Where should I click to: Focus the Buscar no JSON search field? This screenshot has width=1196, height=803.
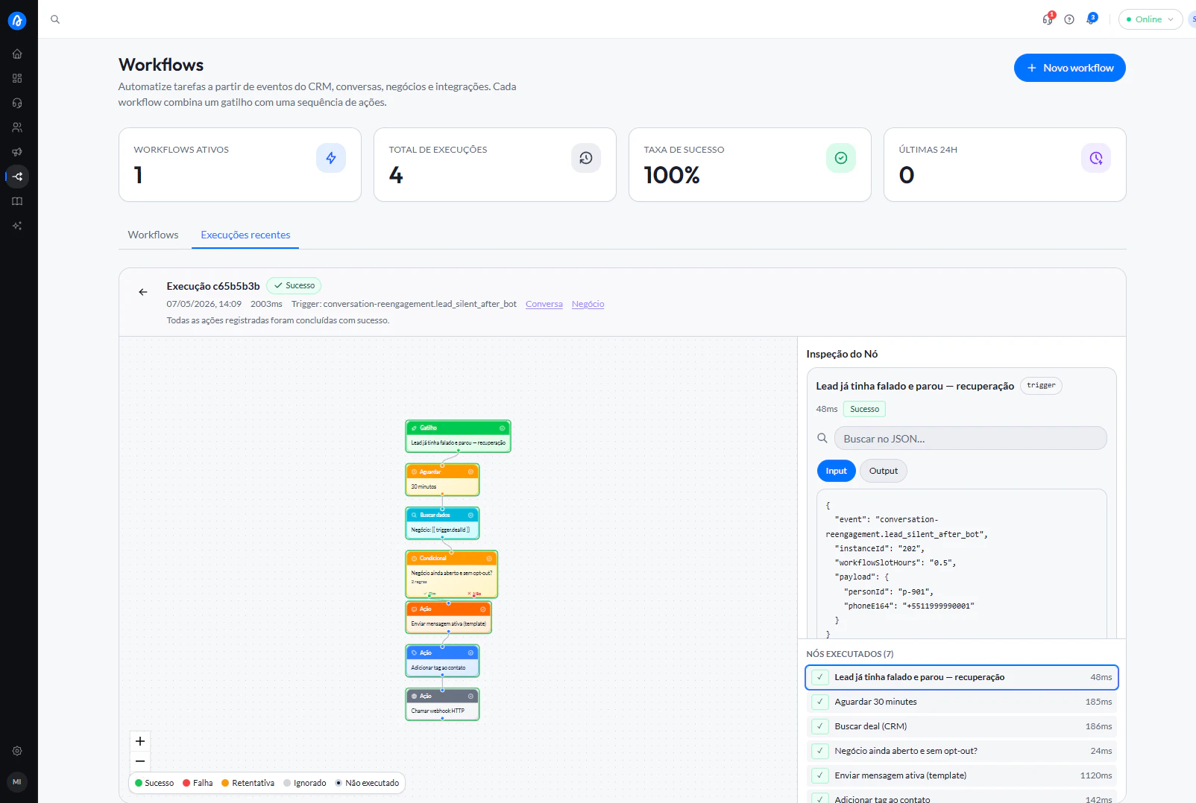point(970,438)
